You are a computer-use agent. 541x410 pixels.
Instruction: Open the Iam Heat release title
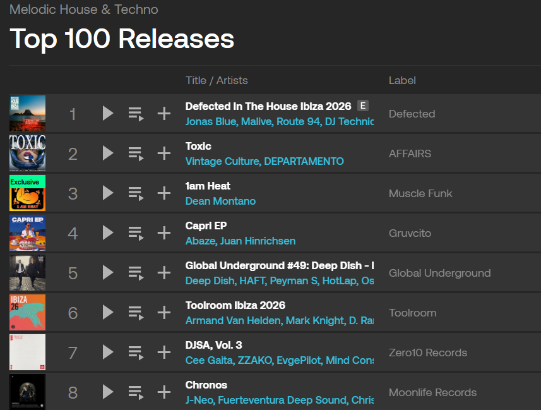208,186
